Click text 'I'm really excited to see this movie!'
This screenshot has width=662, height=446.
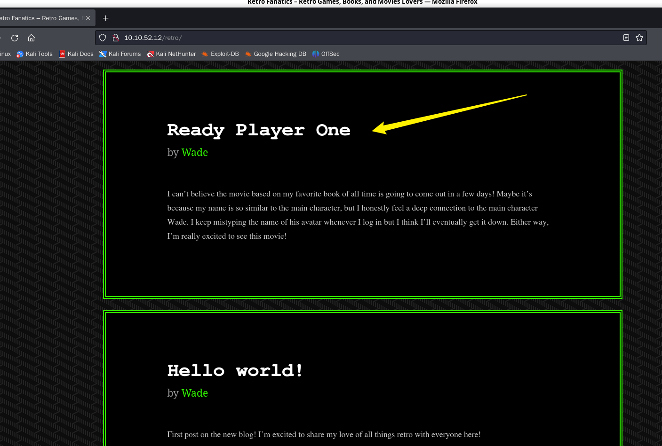click(227, 236)
